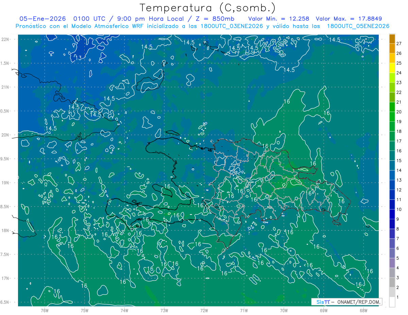Click the "20N" latitude axis label
The height and width of the screenshot is (315, 408).
[x=5, y=135]
